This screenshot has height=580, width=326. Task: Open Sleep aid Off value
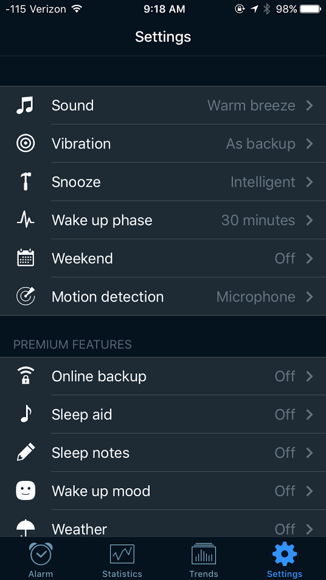pos(285,414)
